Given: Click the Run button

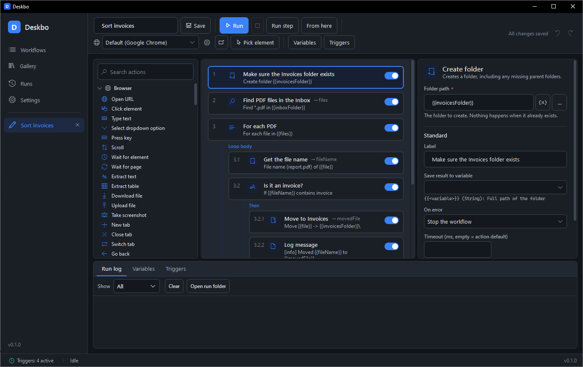Looking at the screenshot, I should tap(234, 26).
